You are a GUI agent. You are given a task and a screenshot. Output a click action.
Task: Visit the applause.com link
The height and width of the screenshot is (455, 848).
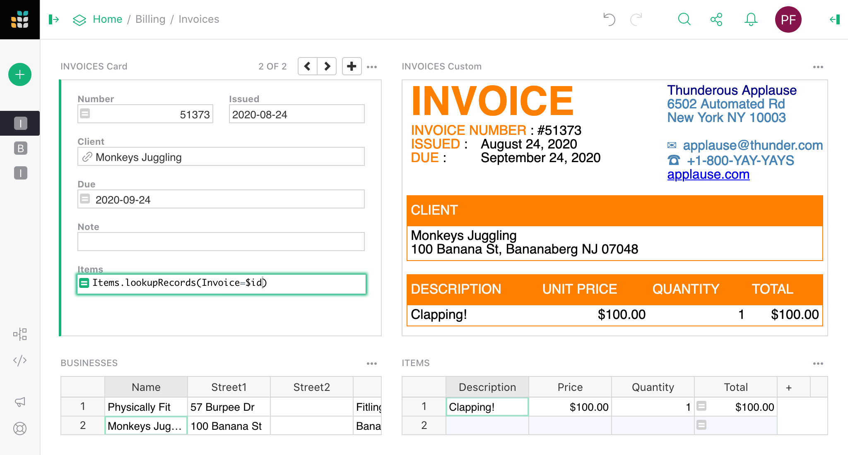tap(708, 175)
